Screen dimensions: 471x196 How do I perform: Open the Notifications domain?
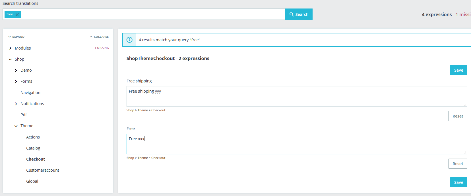coord(32,104)
